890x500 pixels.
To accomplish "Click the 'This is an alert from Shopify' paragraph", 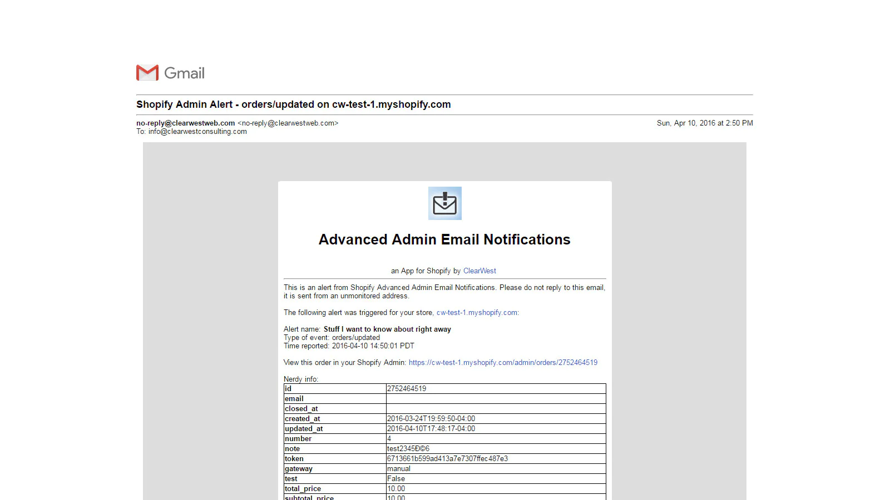I will point(444,292).
